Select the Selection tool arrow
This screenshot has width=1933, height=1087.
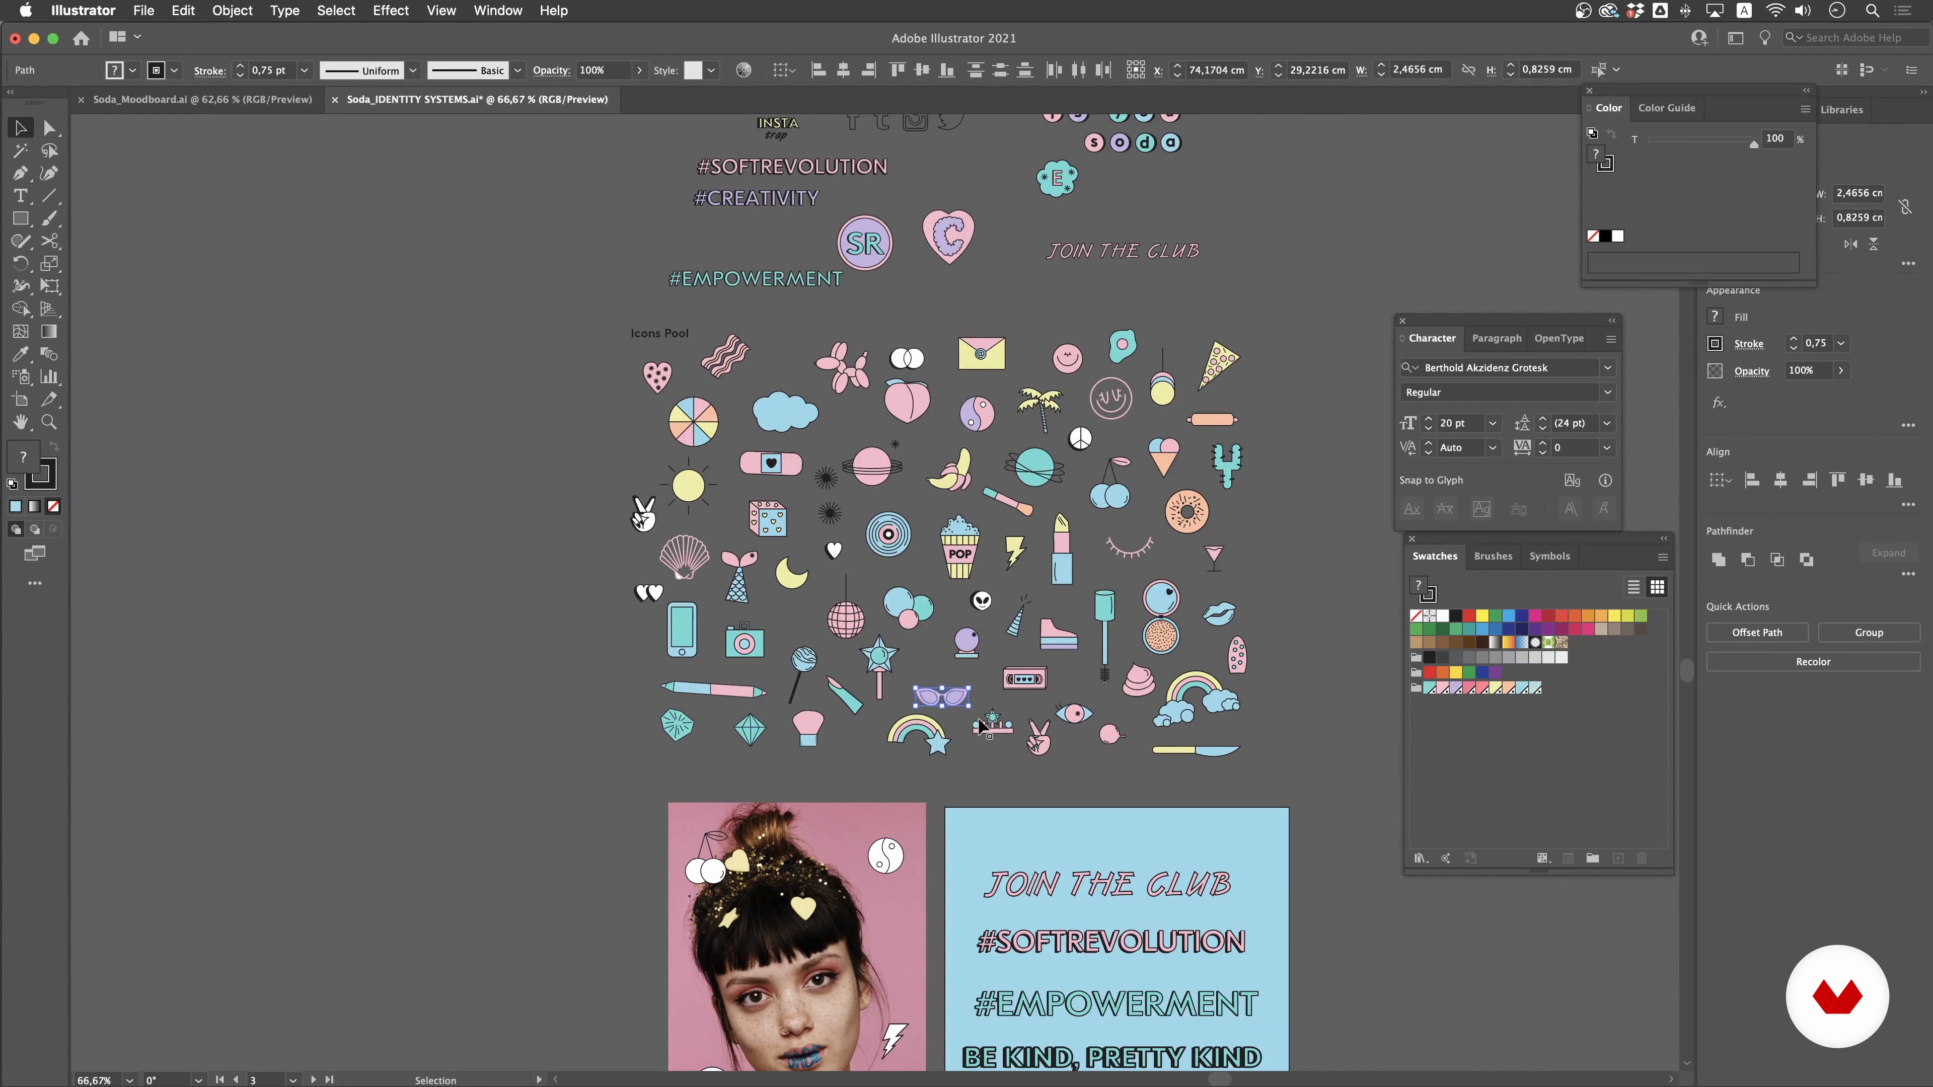click(20, 128)
